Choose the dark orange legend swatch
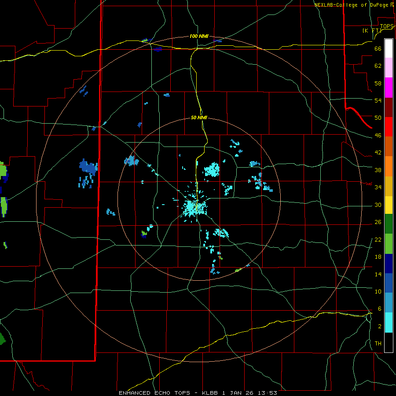 [x=389, y=147]
